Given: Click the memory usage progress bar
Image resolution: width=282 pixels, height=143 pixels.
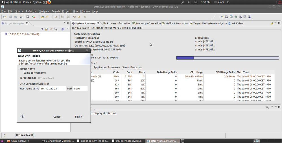Looking at the screenshot, I should click(x=227, y=58).
